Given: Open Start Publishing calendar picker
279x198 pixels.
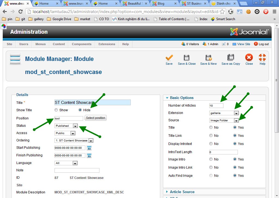Looking at the screenshot, I should click(89, 148).
